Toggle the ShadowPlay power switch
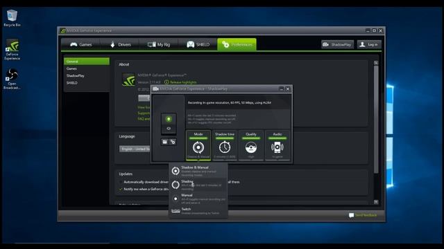This screenshot has width=444, height=249. (169, 123)
